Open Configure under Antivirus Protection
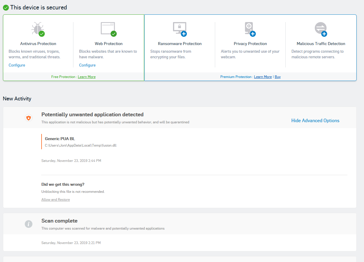The height and width of the screenshot is (262, 364). [x=17, y=65]
